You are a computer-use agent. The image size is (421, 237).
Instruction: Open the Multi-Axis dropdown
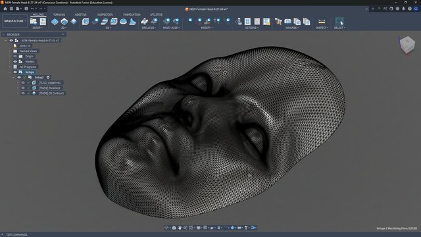point(171,28)
